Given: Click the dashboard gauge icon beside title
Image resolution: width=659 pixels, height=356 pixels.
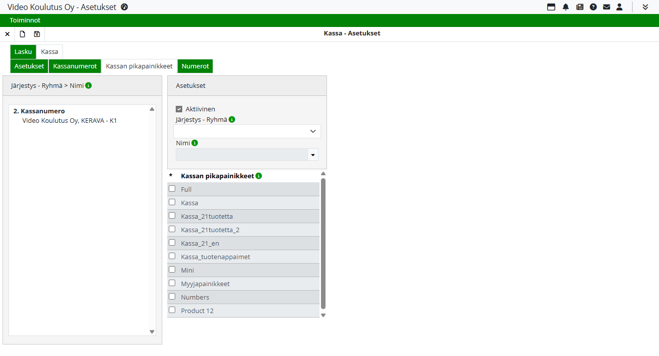Looking at the screenshot, I should [x=125, y=7].
